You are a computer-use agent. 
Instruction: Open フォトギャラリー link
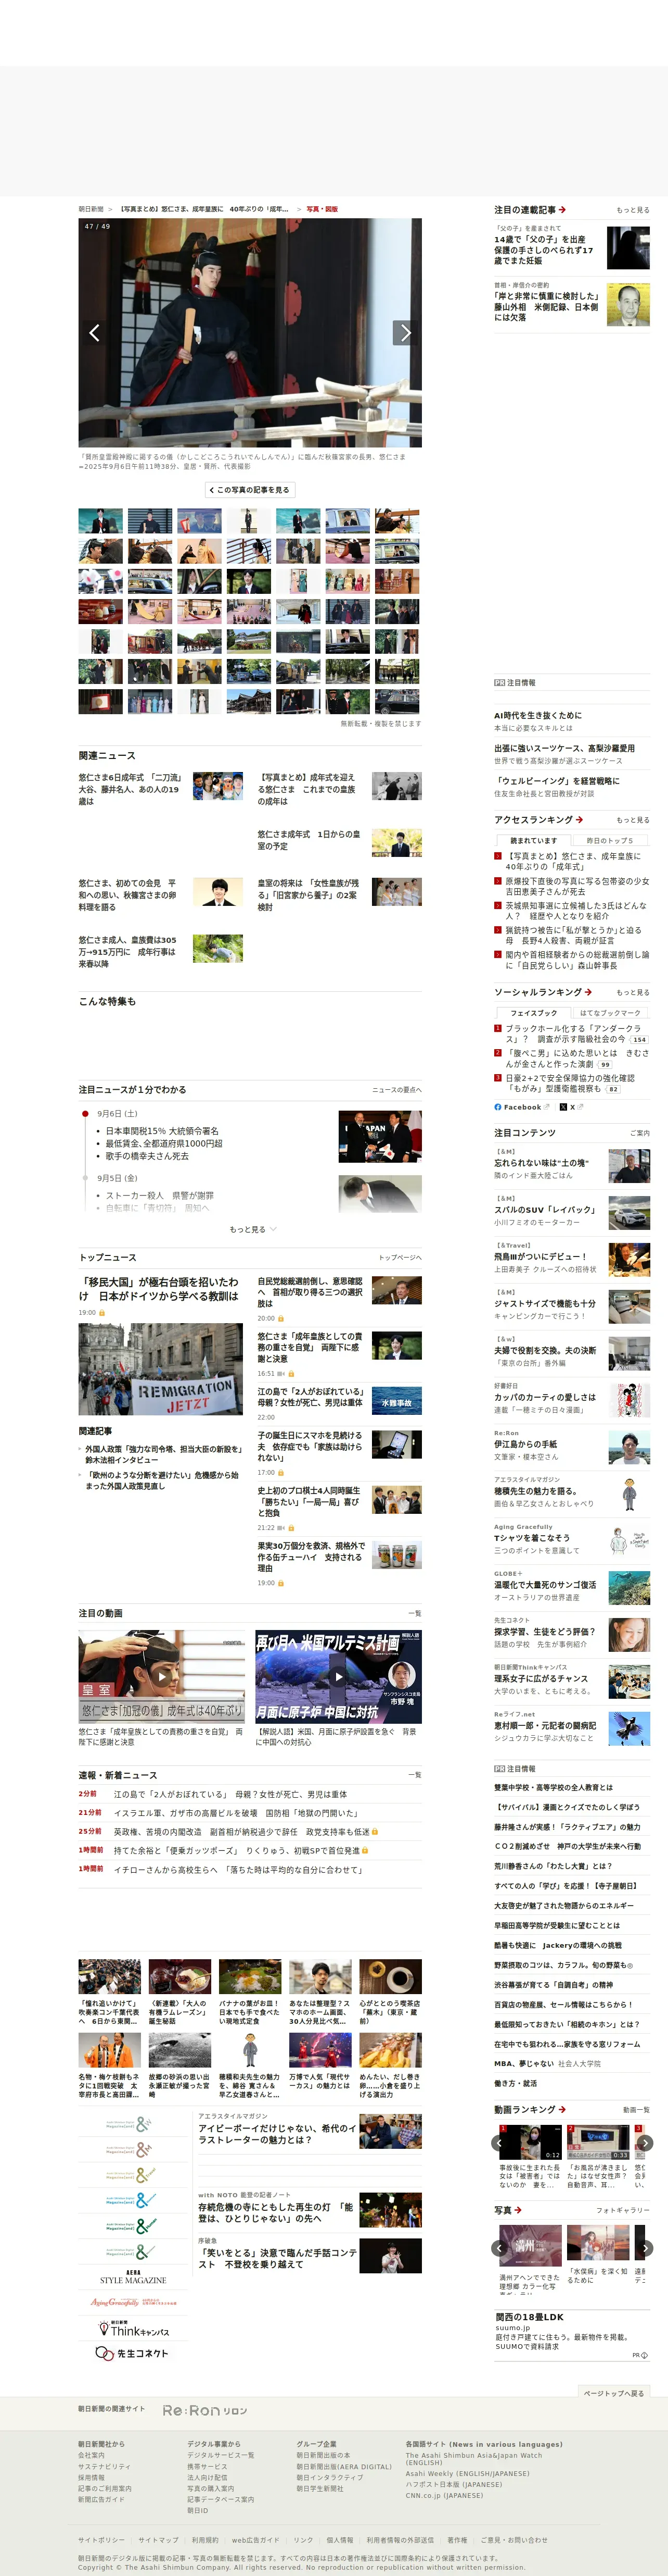pos(623,2210)
